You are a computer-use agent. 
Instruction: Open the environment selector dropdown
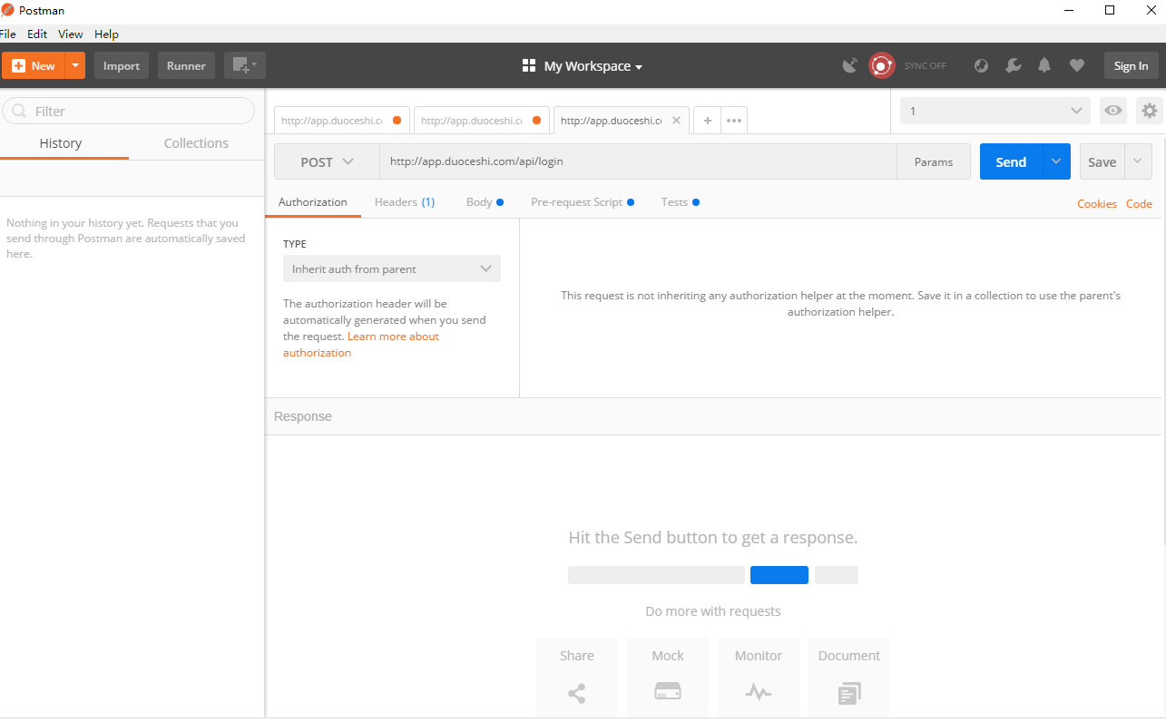(995, 111)
